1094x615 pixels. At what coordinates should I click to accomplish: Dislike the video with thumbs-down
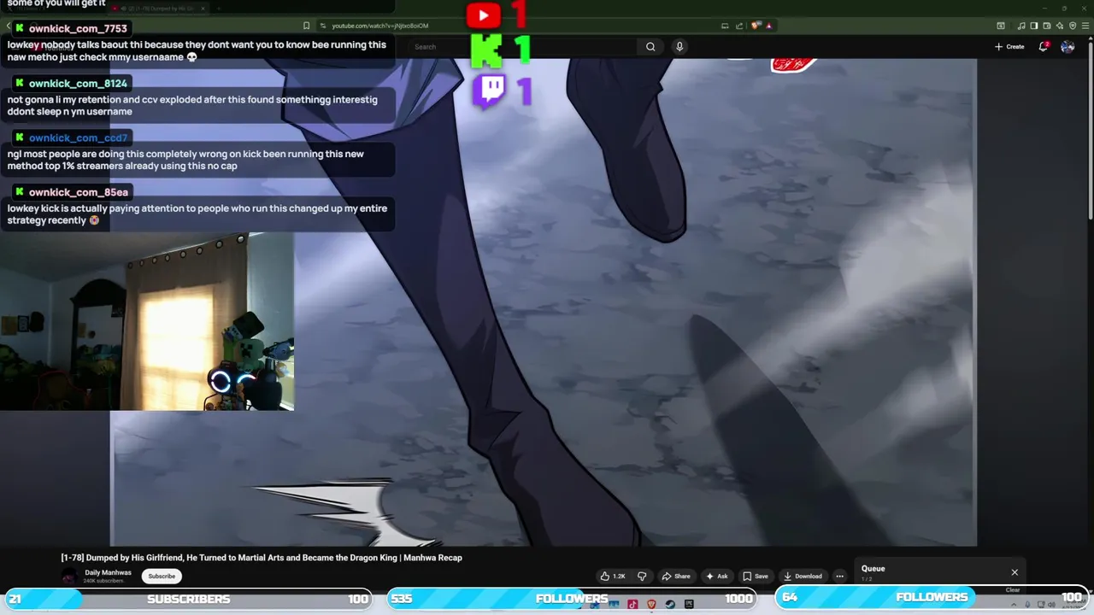(642, 576)
